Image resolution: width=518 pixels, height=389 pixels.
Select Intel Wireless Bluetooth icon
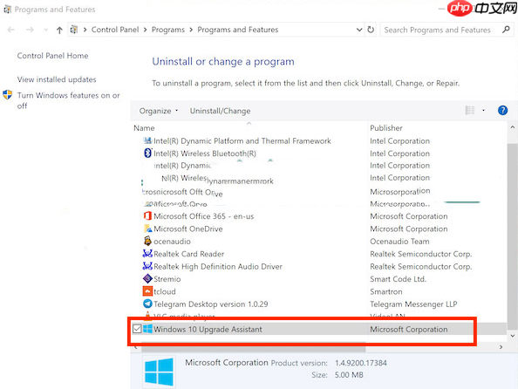pos(147,153)
